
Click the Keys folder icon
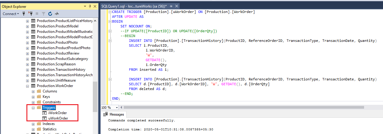pos(39,97)
